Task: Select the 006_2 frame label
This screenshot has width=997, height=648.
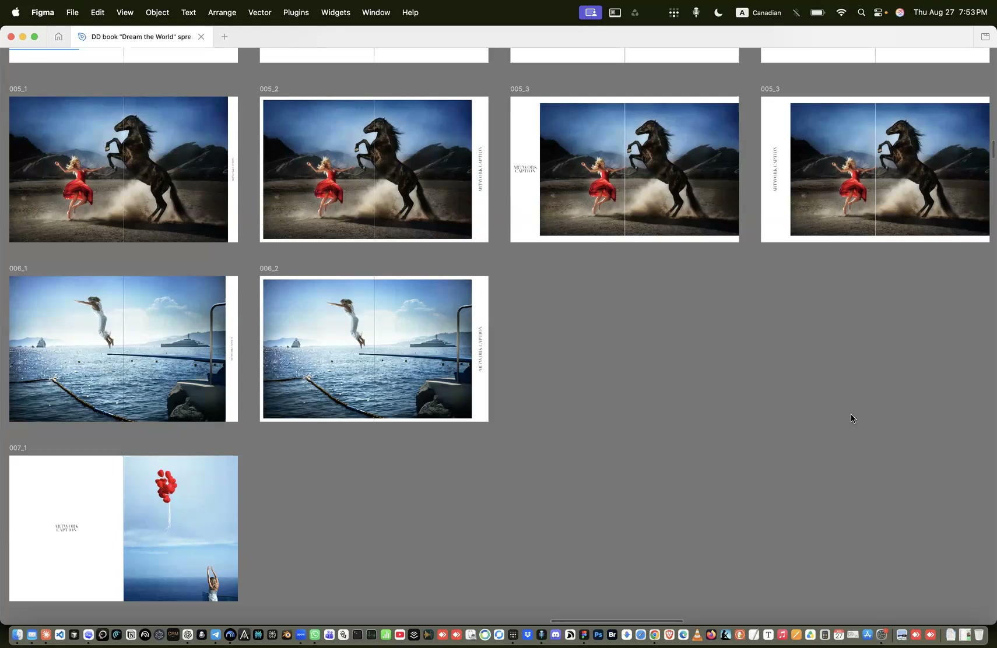Action: [269, 268]
